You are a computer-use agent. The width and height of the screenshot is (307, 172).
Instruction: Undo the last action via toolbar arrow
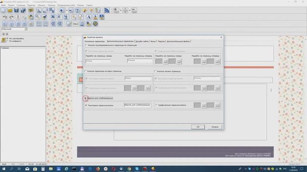click(x=5, y=17)
